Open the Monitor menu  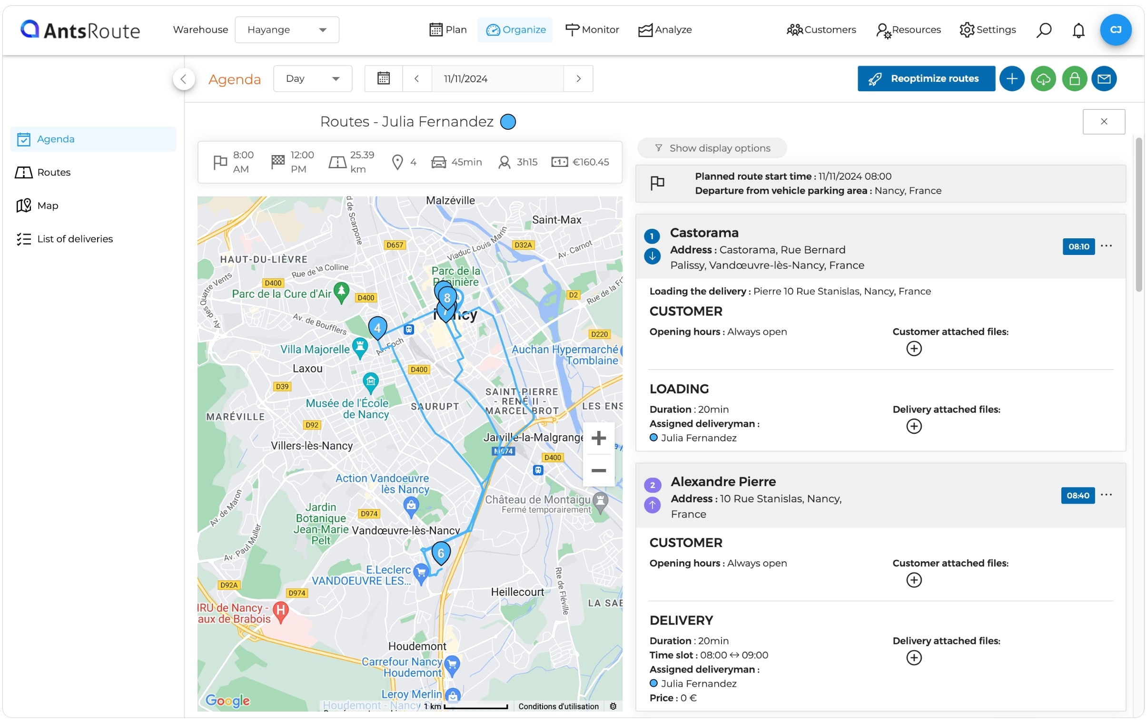(592, 29)
